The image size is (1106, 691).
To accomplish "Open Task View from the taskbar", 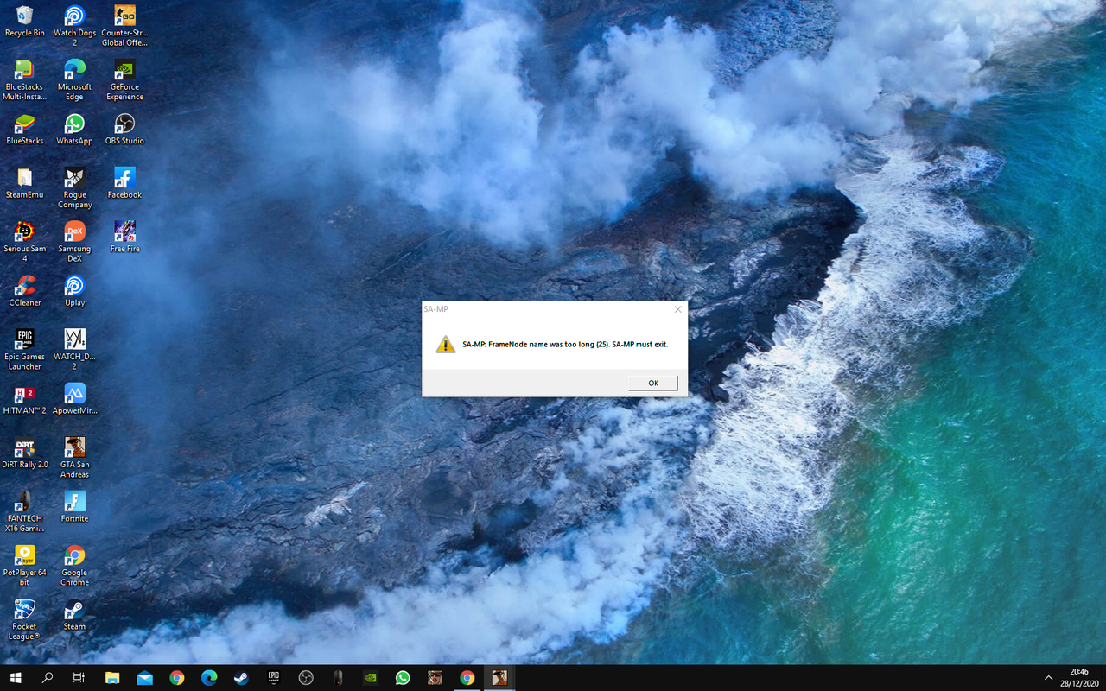I will click(79, 678).
